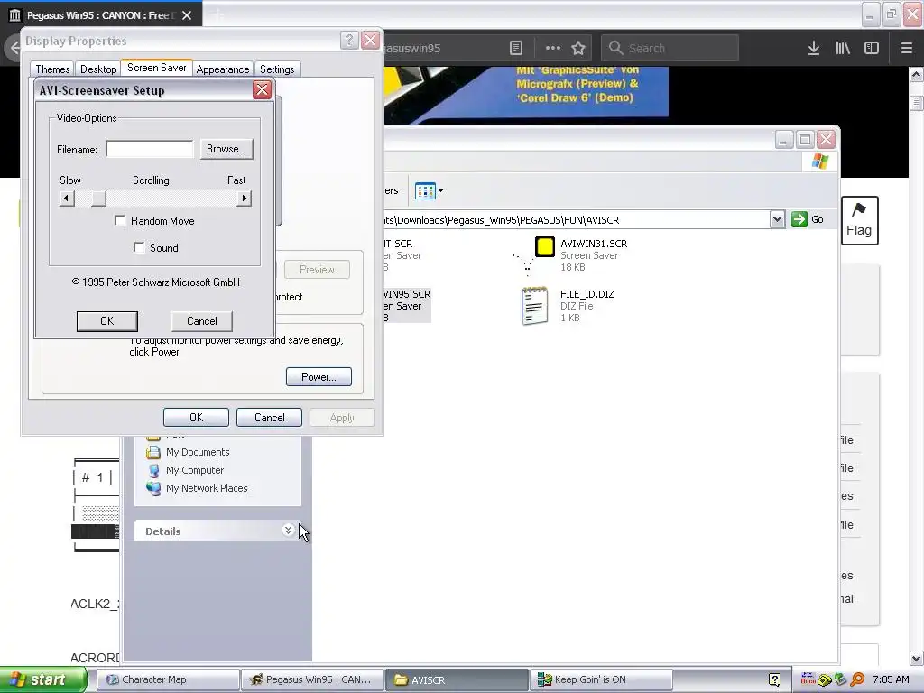Switch to AVISCR folder taskbar button

(457, 679)
